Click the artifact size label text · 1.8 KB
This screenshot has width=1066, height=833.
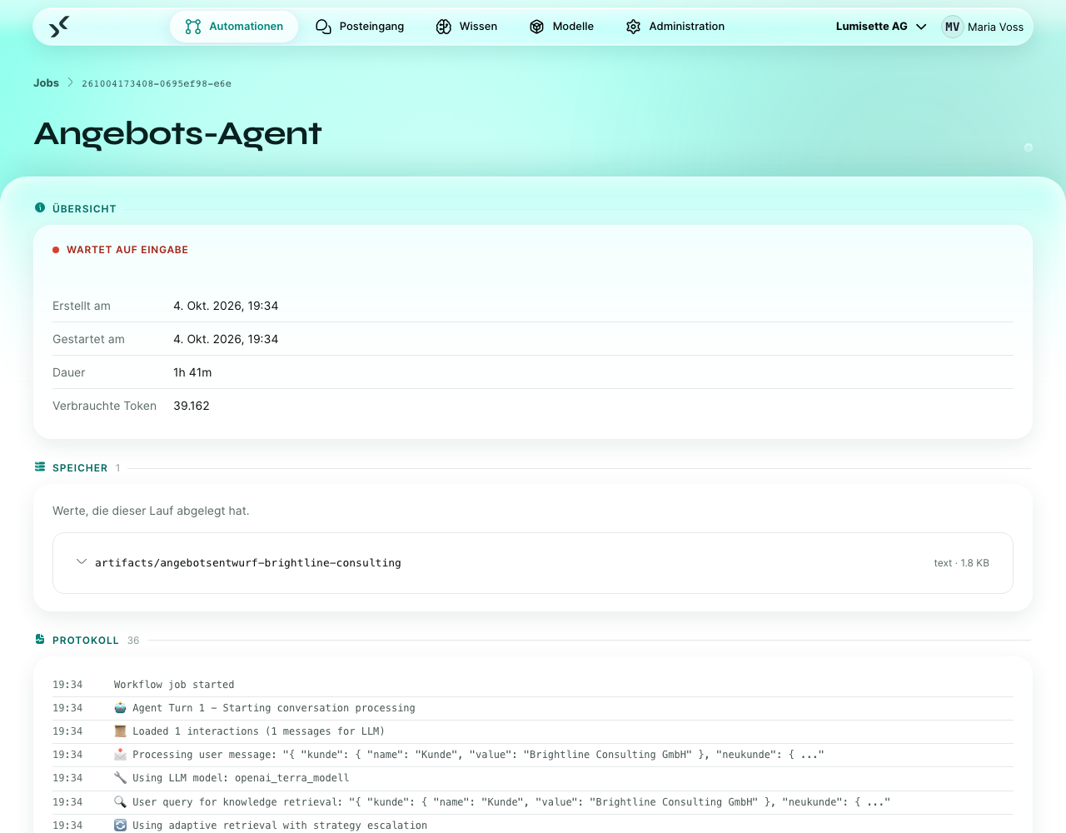[x=961, y=563]
